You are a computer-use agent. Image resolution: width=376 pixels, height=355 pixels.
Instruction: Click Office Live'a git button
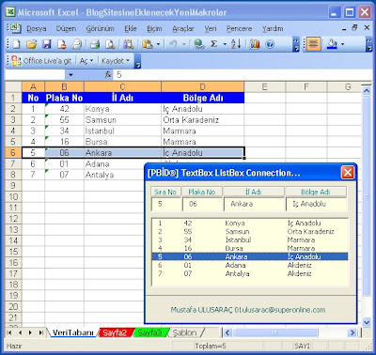41,61
